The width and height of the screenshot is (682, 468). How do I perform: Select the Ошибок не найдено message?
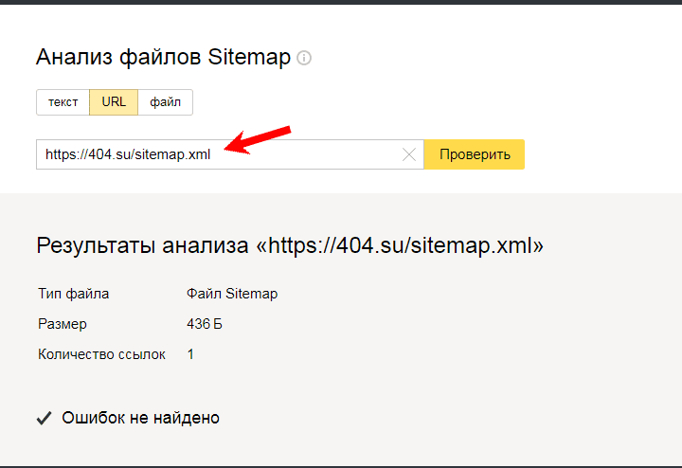(140, 418)
